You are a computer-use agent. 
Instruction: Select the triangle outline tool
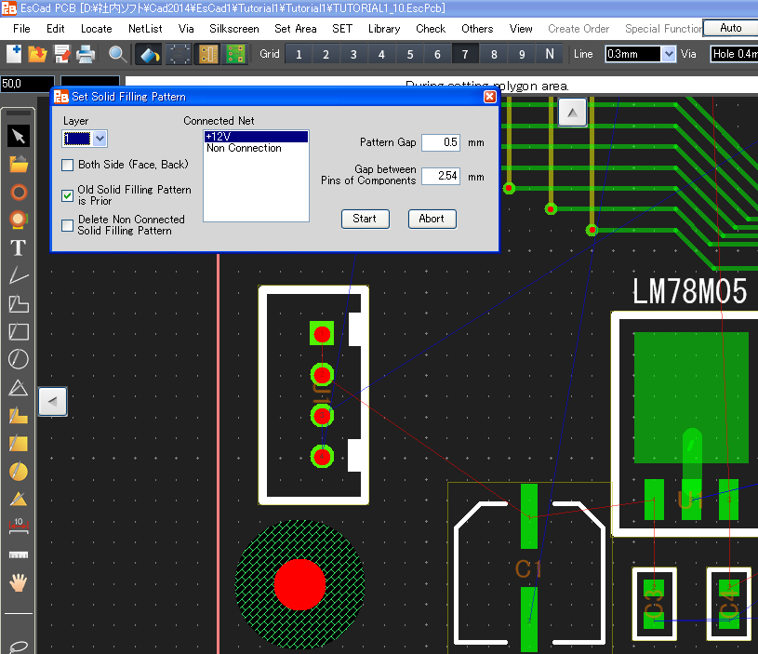19,388
